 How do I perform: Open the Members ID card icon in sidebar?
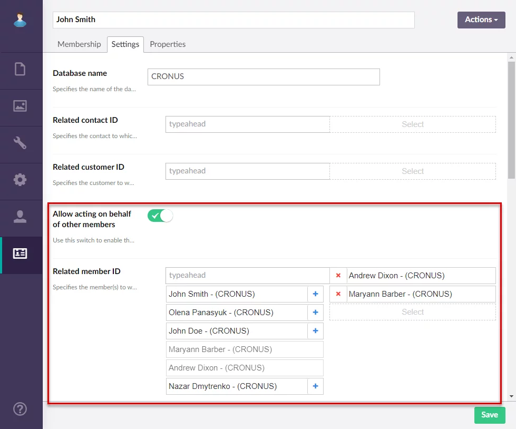pos(20,253)
